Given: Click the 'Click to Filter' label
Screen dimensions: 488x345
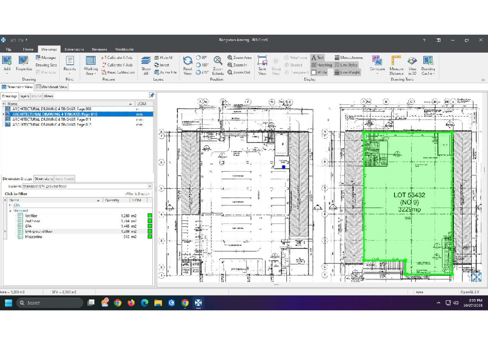Looking at the screenshot, I should (16, 194).
